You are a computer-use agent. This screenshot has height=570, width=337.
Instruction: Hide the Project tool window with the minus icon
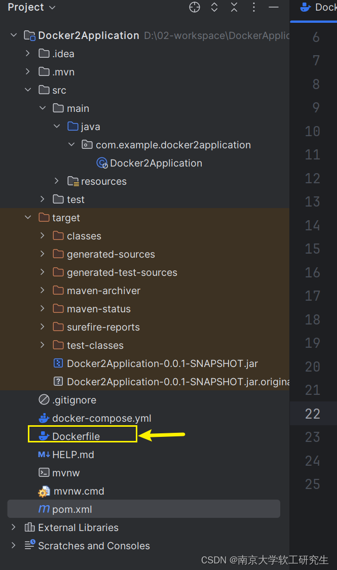(x=273, y=7)
